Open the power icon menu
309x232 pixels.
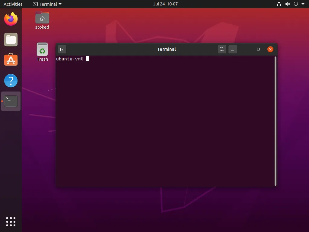tap(296, 4)
